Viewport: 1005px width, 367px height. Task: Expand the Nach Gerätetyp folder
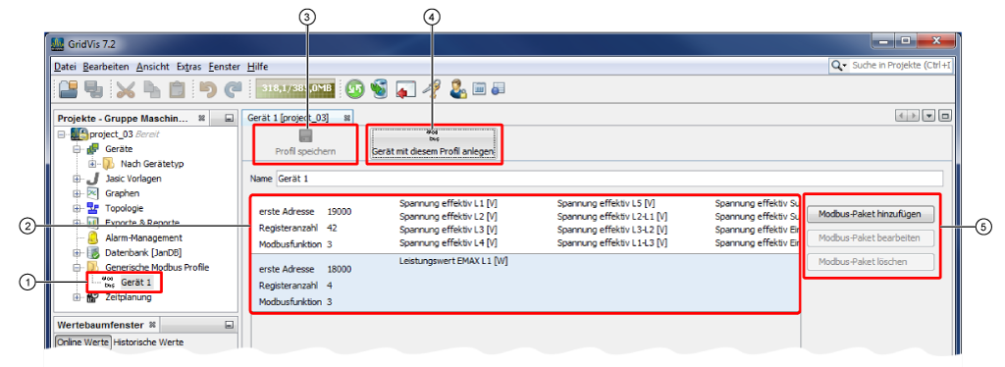92,164
